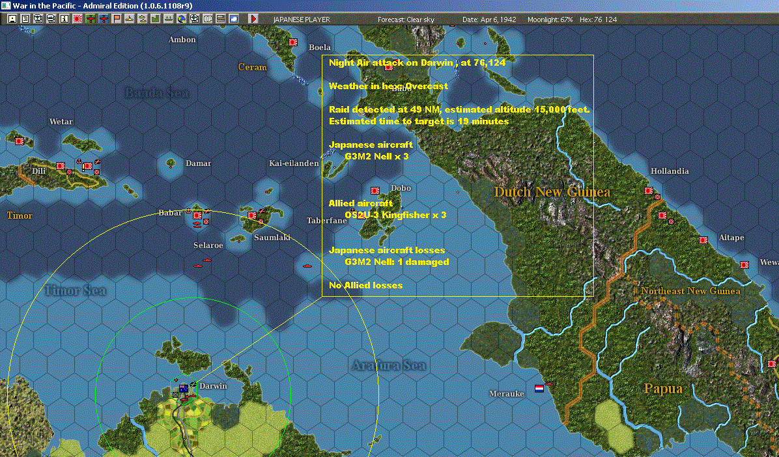
Task: Open the document list report icon
Action: point(25,19)
